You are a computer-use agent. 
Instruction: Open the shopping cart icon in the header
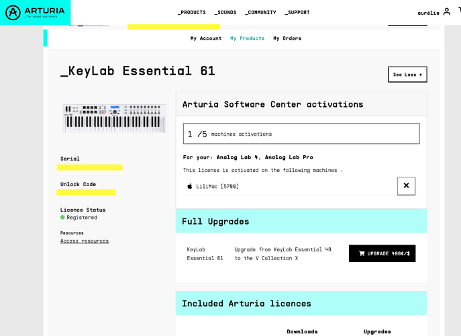click(460, 10)
